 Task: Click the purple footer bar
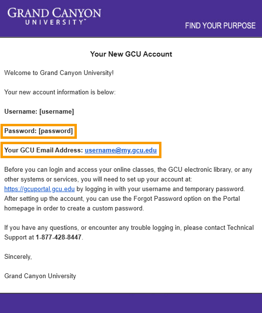(131, 303)
